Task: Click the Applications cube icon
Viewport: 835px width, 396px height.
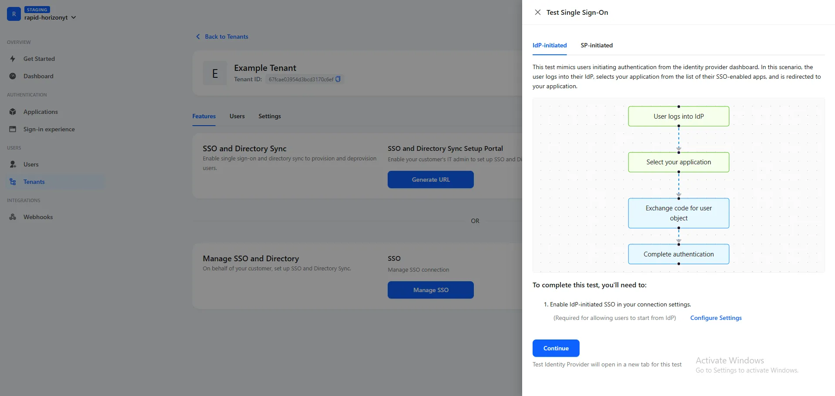Action: [x=13, y=112]
